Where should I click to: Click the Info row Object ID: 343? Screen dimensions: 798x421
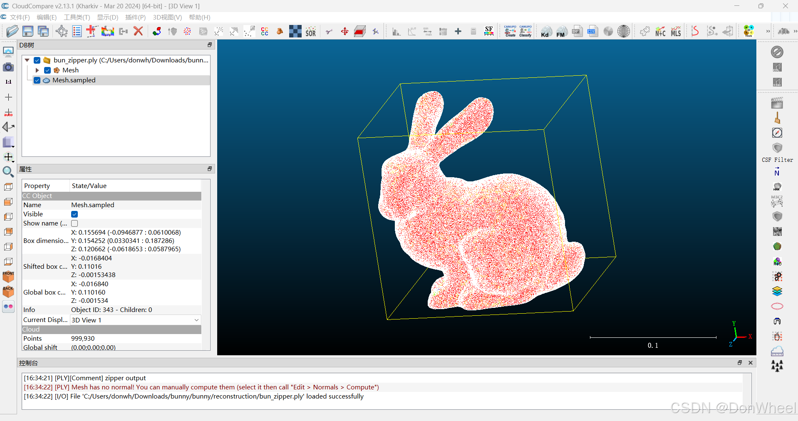pyautogui.click(x=112, y=310)
